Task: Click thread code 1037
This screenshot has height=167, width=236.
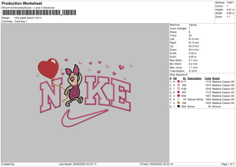Action: point(208,96)
